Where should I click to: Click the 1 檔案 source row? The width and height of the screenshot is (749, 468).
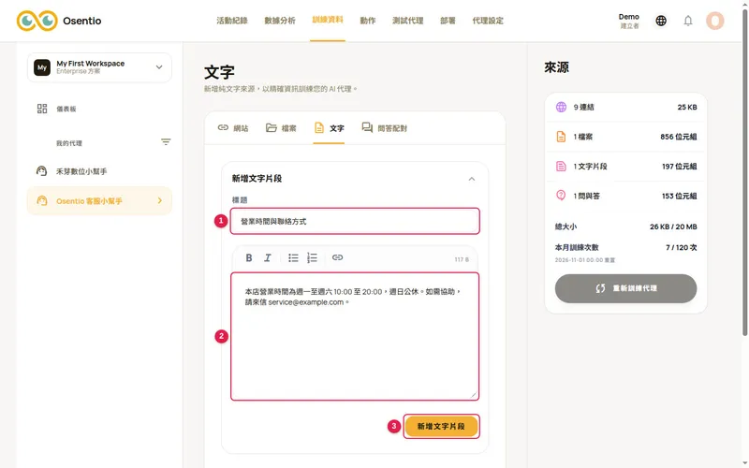click(x=625, y=137)
